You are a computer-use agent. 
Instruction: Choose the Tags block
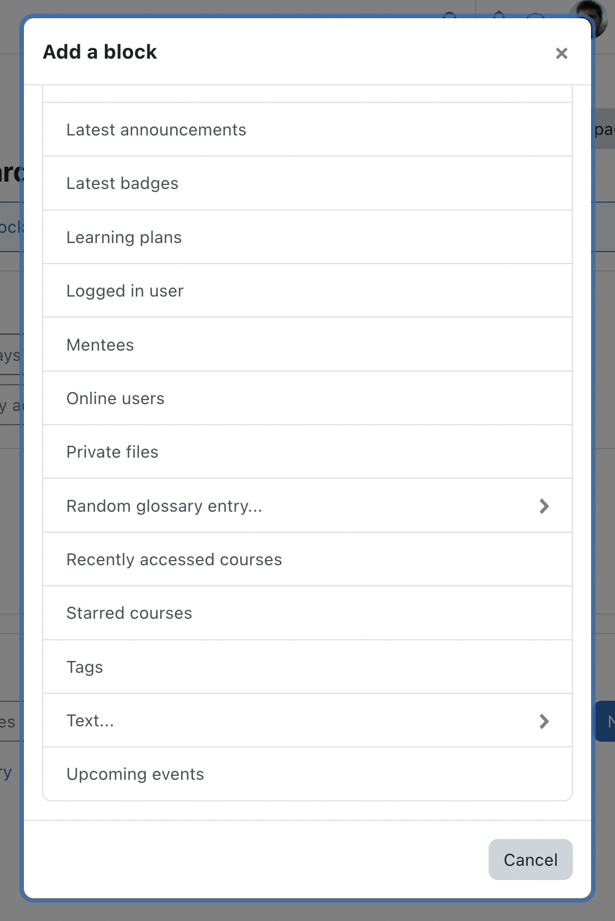(x=307, y=667)
